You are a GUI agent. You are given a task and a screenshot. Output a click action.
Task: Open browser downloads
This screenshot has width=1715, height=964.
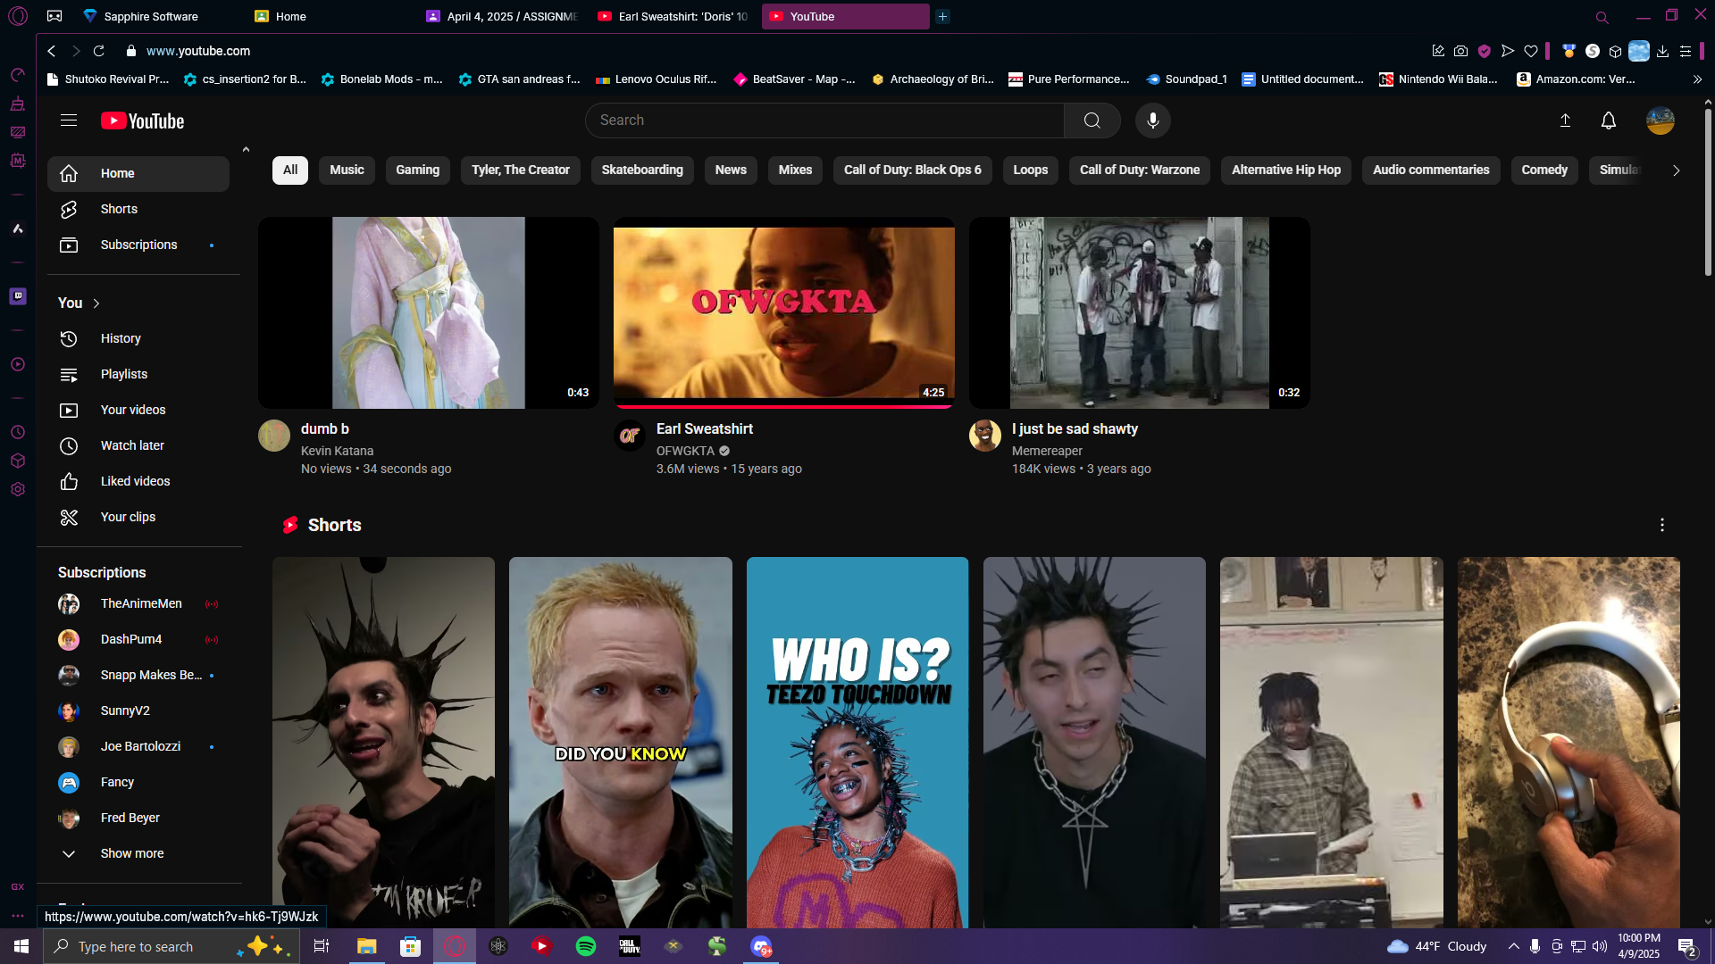[x=1662, y=51]
